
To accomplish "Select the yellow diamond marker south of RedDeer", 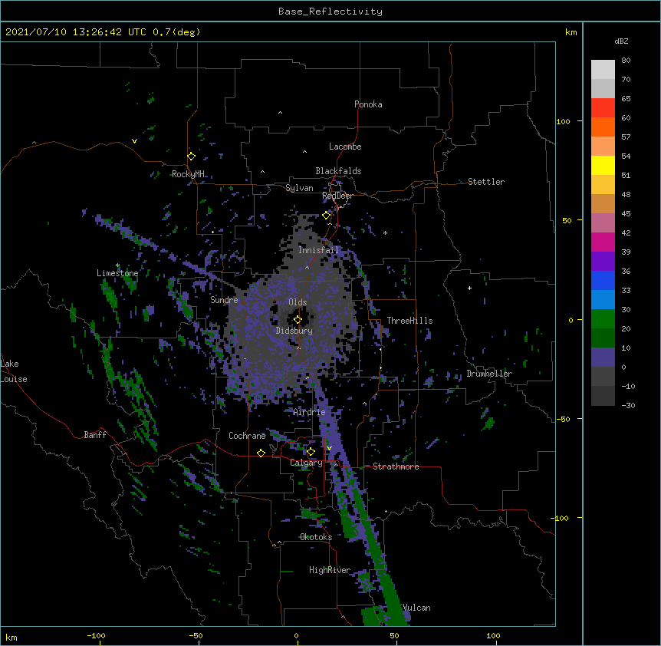I will point(327,216).
